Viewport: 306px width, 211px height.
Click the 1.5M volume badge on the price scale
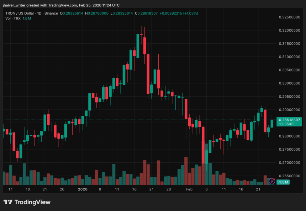(x=284, y=181)
